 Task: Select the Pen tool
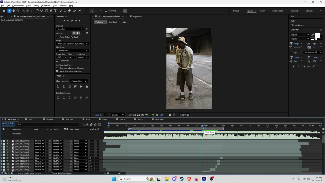(51, 11)
